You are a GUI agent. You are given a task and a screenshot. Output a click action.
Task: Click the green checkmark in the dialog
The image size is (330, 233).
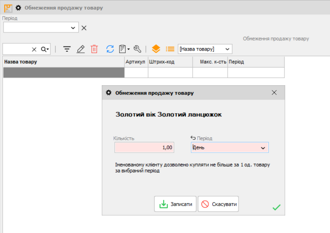[277, 207]
